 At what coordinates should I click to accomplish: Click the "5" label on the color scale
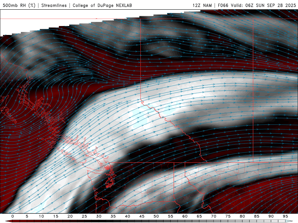click(x=27, y=216)
